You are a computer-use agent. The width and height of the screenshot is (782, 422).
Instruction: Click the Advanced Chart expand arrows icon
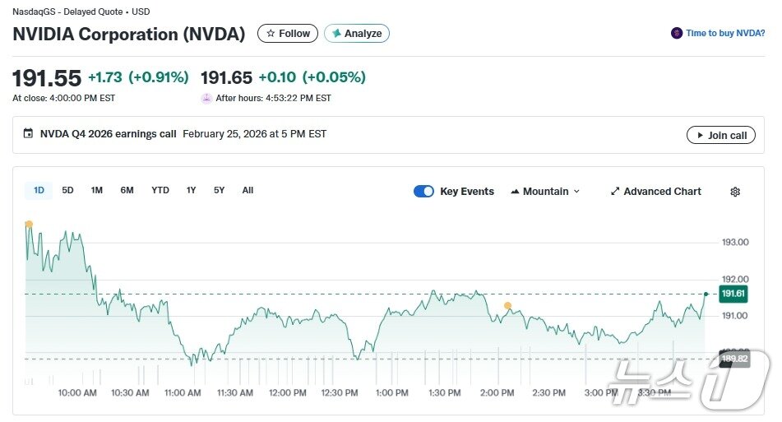point(615,192)
